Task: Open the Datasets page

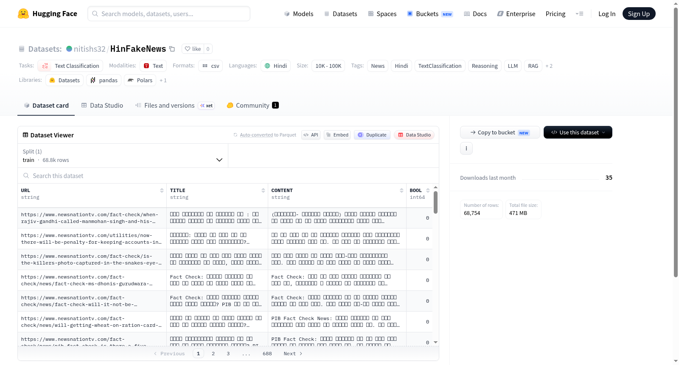Action: 341,14
